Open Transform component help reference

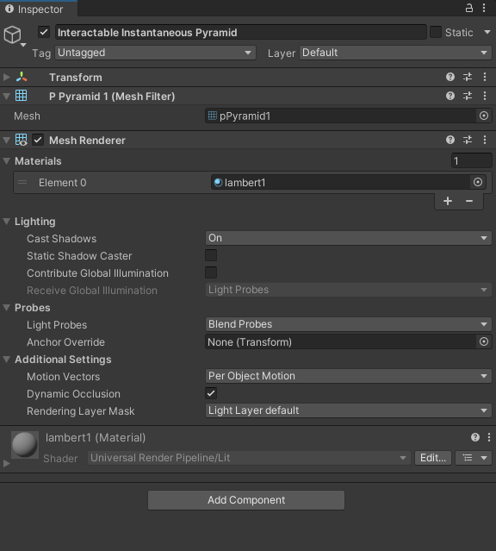tap(450, 77)
